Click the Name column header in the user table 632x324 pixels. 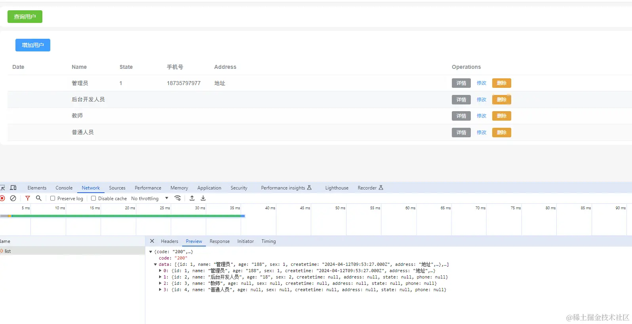coord(79,67)
